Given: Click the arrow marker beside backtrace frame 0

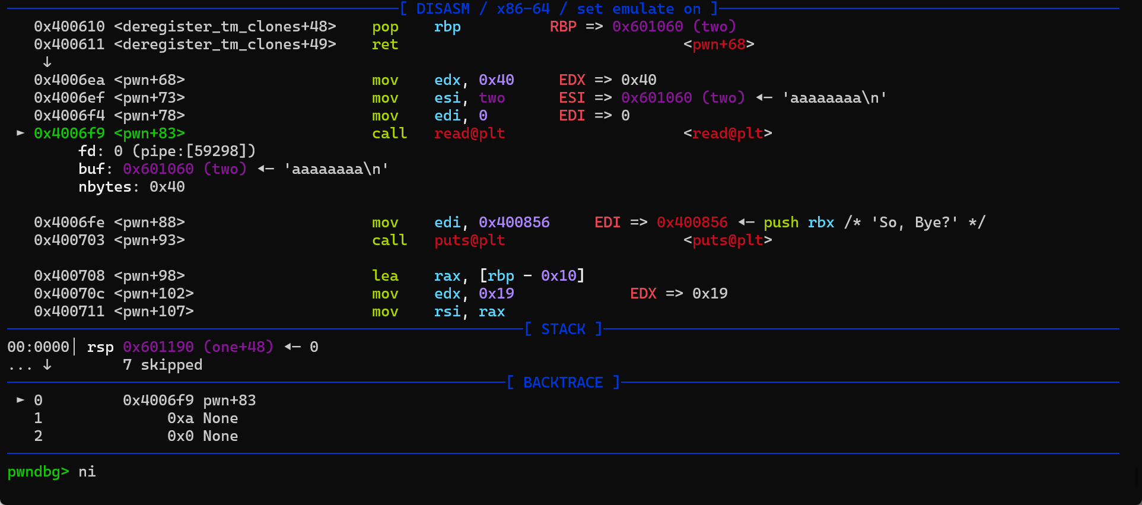Looking at the screenshot, I should coord(20,400).
